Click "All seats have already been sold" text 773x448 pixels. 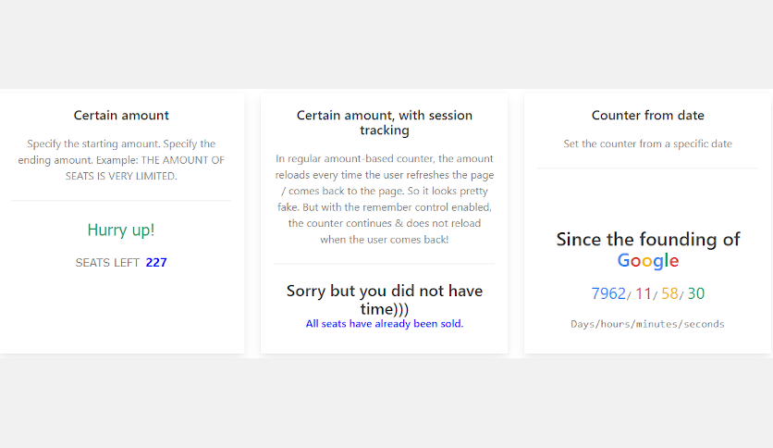click(384, 324)
